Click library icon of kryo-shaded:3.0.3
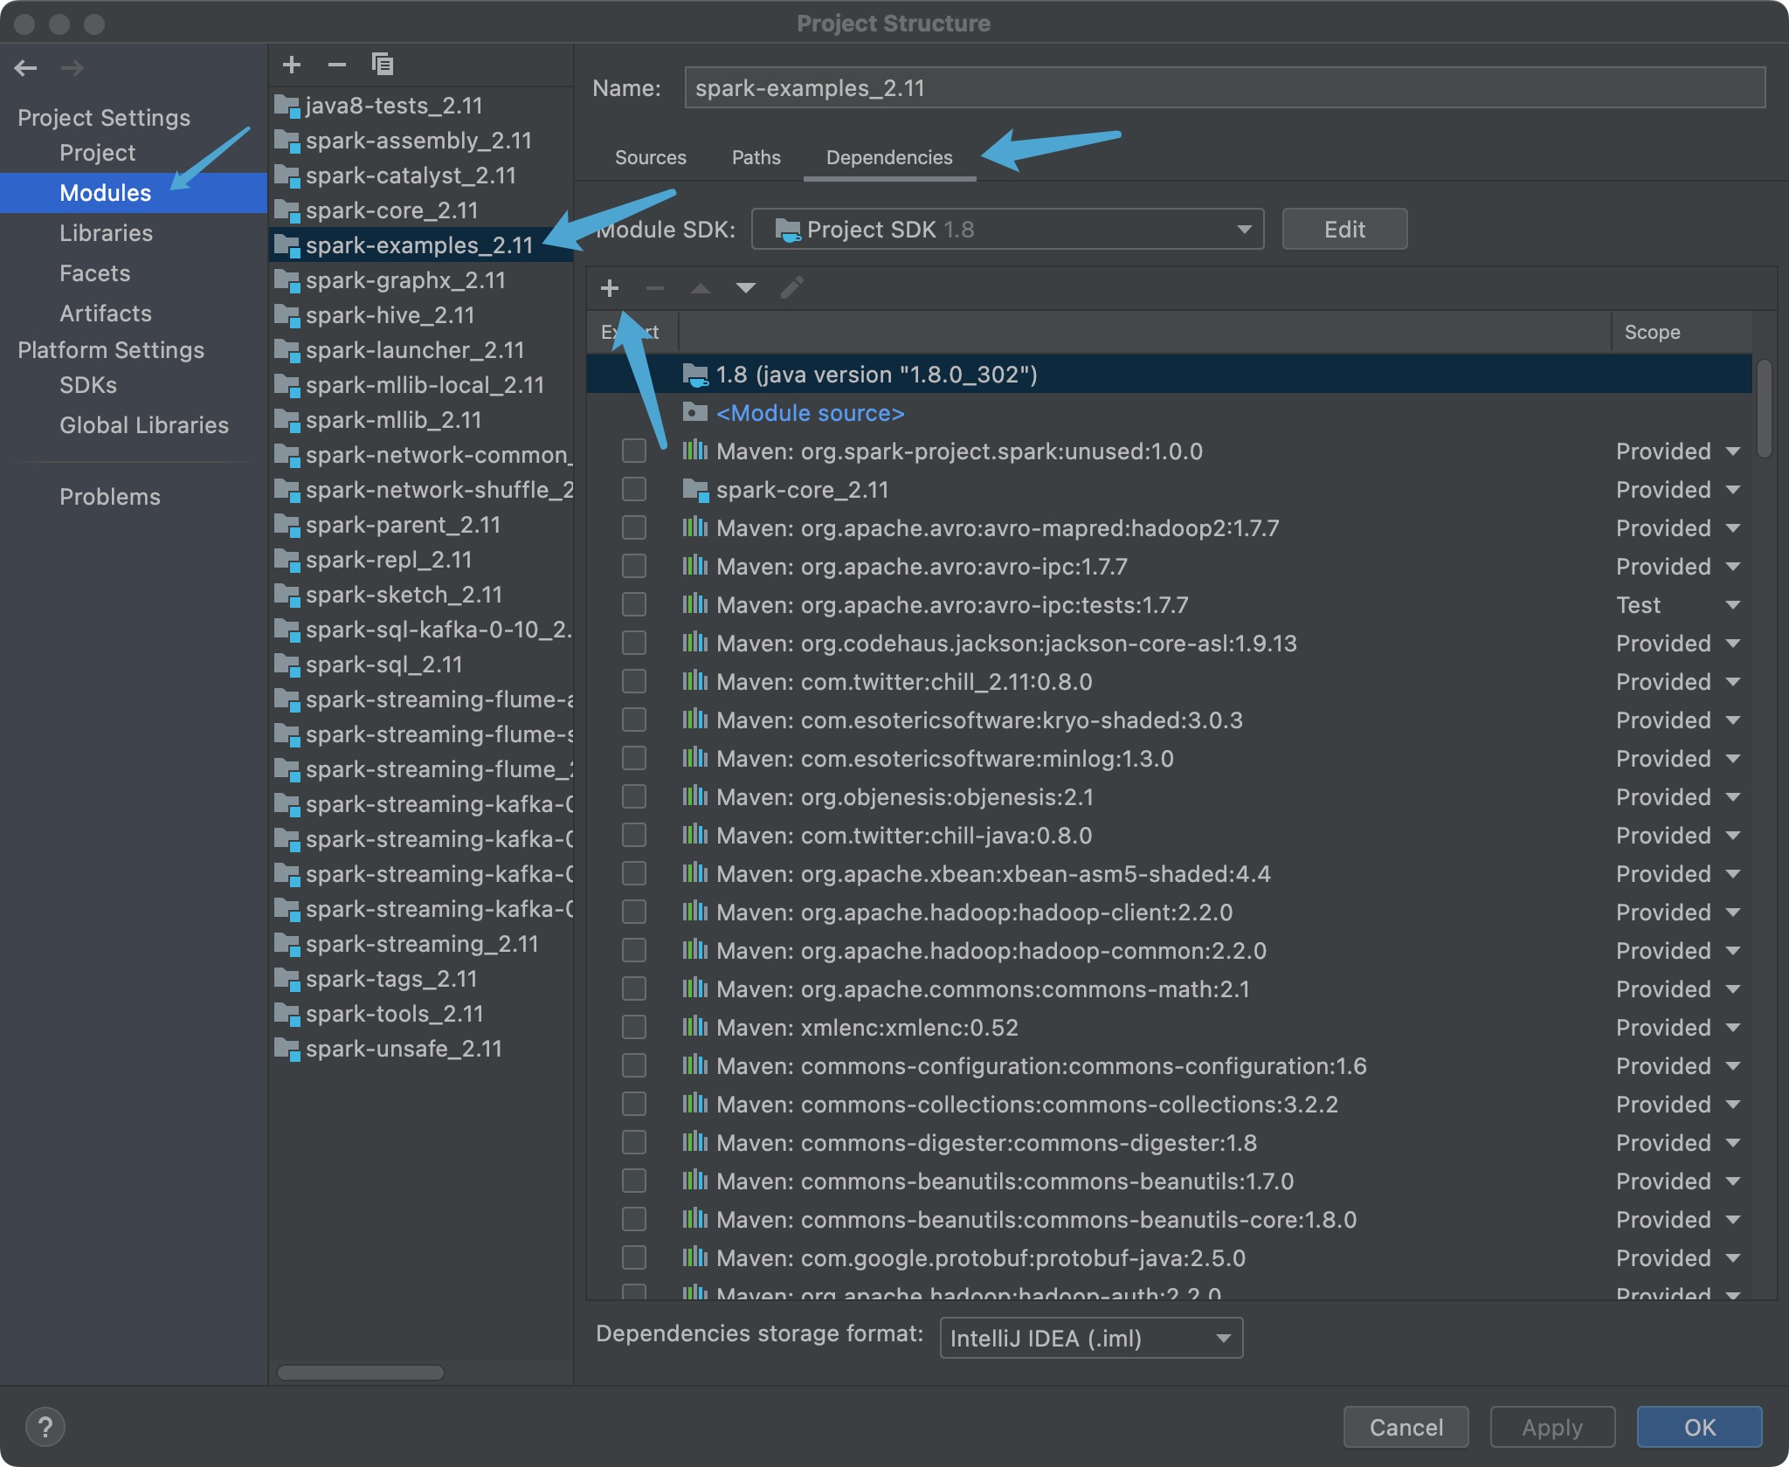The width and height of the screenshot is (1789, 1467). click(695, 720)
